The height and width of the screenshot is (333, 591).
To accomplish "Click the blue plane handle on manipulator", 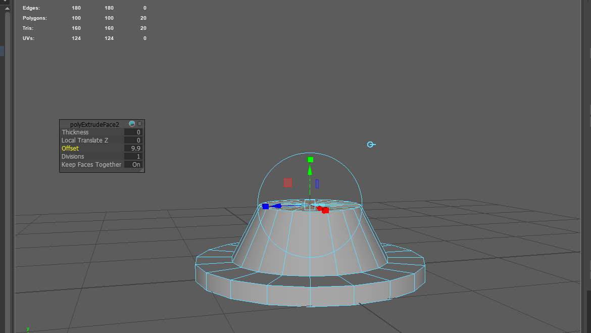I will point(317,184).
